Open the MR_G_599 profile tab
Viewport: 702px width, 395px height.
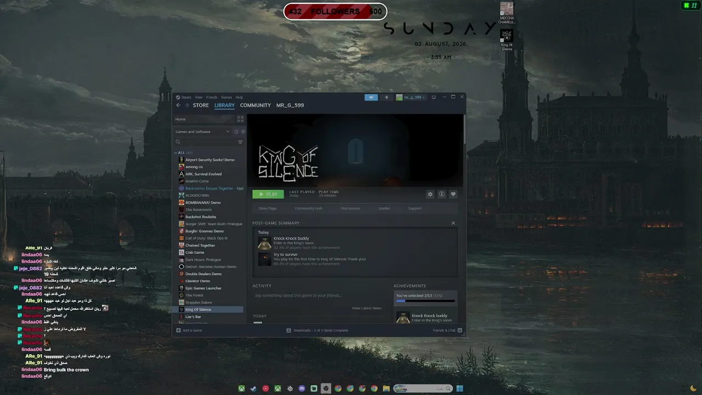click(x=290, y=105)
